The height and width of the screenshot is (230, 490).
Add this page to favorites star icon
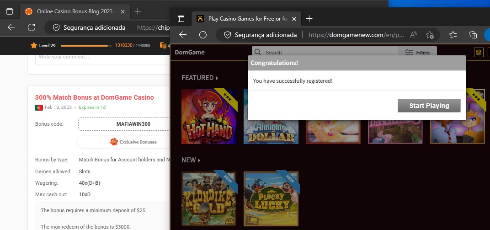[x=430, y=35]
